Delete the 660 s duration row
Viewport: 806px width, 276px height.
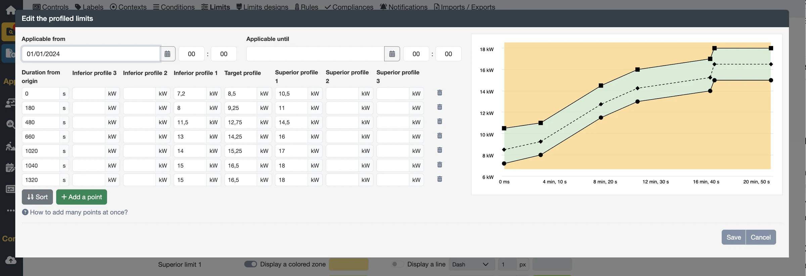pos(440,136)
